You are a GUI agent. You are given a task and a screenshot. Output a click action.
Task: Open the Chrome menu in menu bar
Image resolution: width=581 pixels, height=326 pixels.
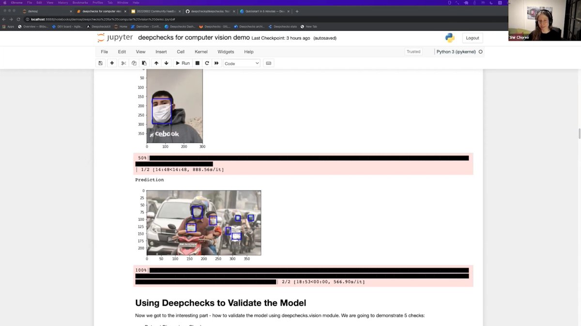(17, 2)
